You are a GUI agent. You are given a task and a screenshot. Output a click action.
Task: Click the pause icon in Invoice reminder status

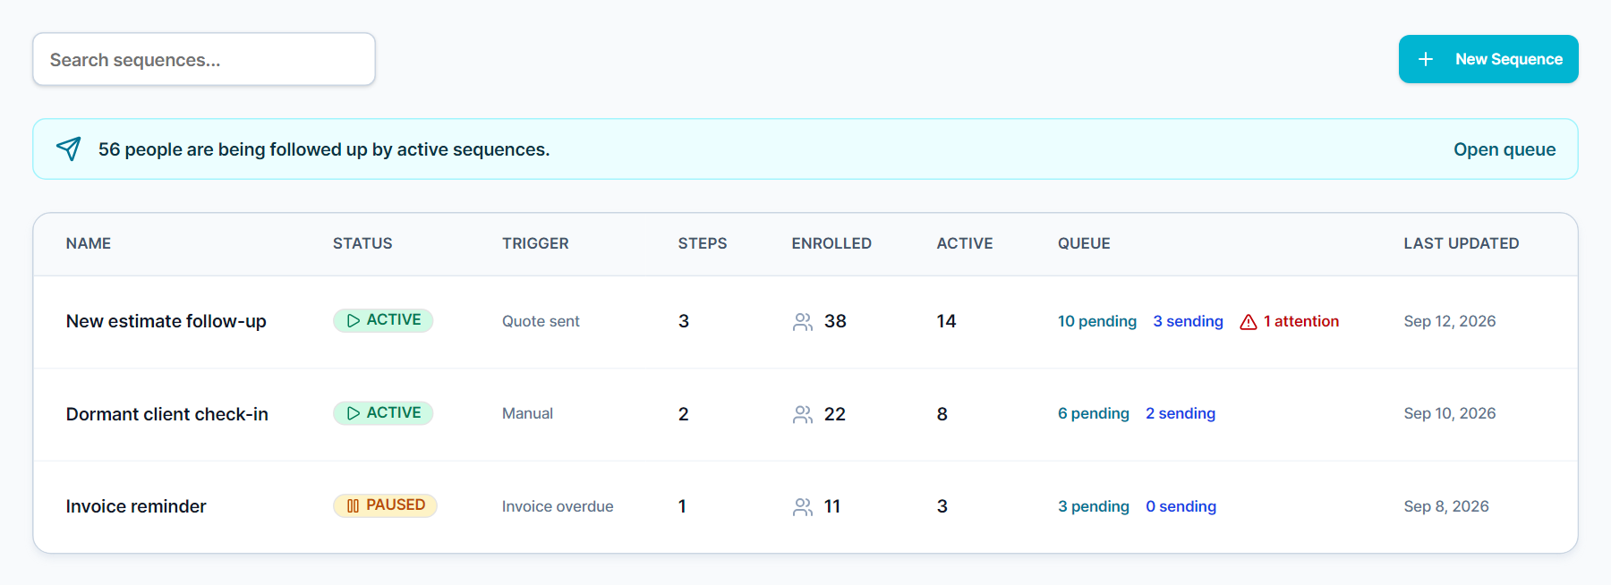coord(353,505)
